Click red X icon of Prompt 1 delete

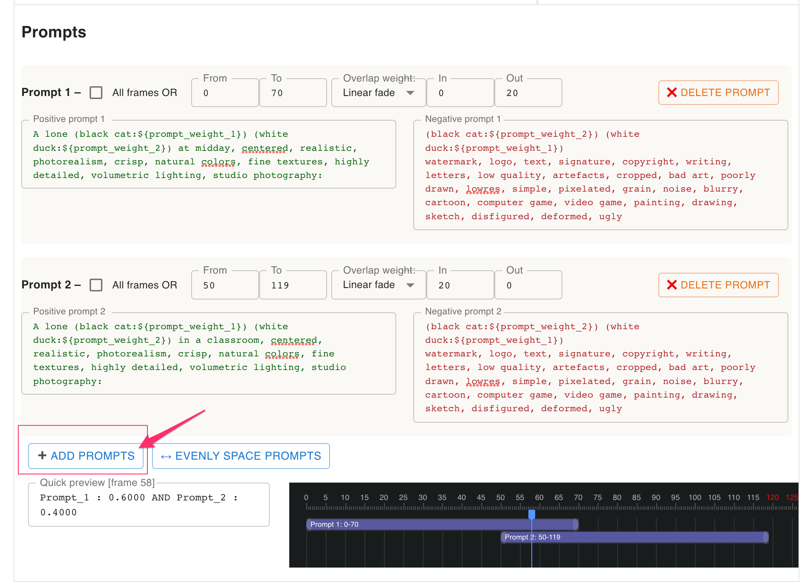pos(672,93)
